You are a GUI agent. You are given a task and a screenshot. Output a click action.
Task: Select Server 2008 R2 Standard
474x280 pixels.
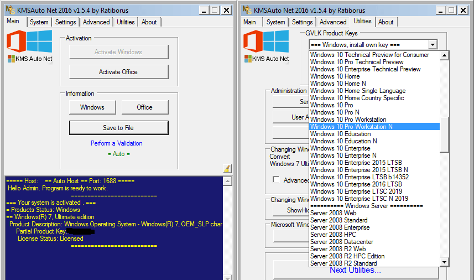[x=374, y=263]
